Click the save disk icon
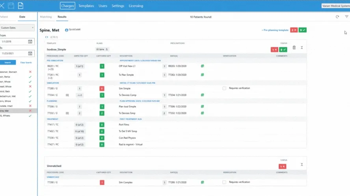The height and width of the screenshot is (196, 350). point(11,6)
